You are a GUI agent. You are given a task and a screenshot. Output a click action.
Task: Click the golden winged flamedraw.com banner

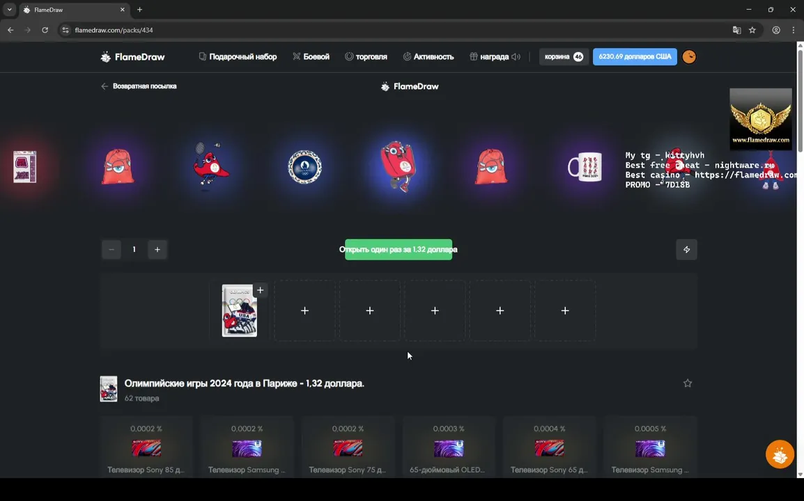click(760, 120)
